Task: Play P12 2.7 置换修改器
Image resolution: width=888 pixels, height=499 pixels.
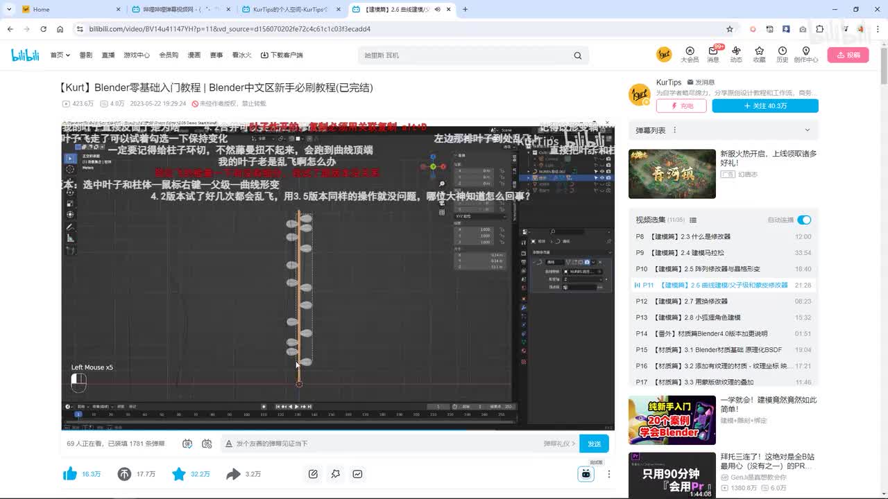Action: coord(724,301)
